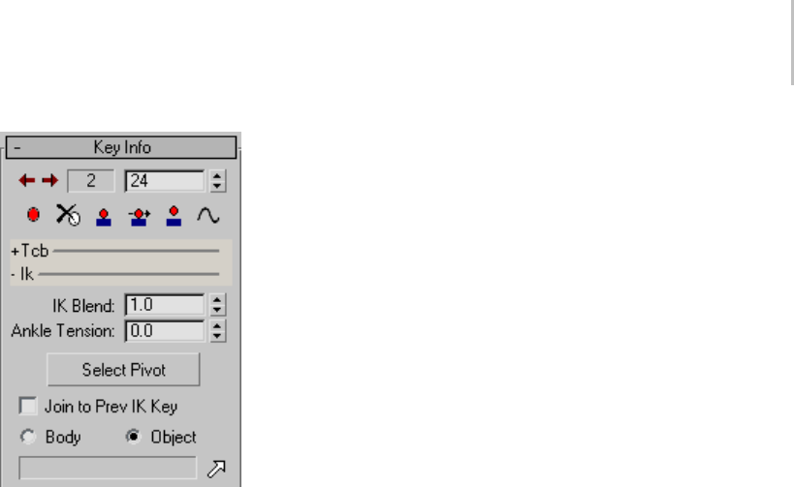Click the Select IK Object arrow icon
Screen dimensions: 794x487
[216, 469]
